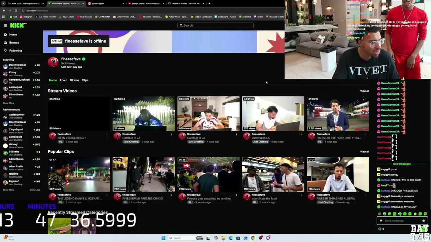
Task: Play the Finesse gets assaulted by random clip
Action: (x=208, y=174)
